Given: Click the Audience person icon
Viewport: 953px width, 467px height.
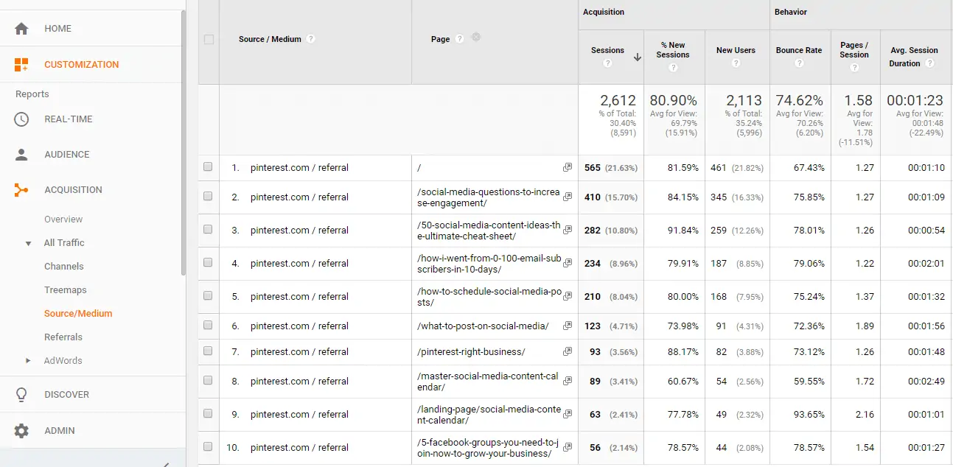Looking at the screenshot, I should coord(21,155).
